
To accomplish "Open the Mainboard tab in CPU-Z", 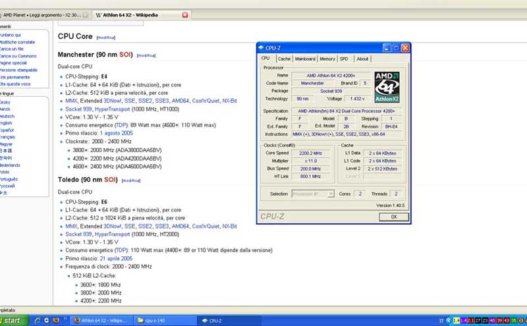I will 305,59.
